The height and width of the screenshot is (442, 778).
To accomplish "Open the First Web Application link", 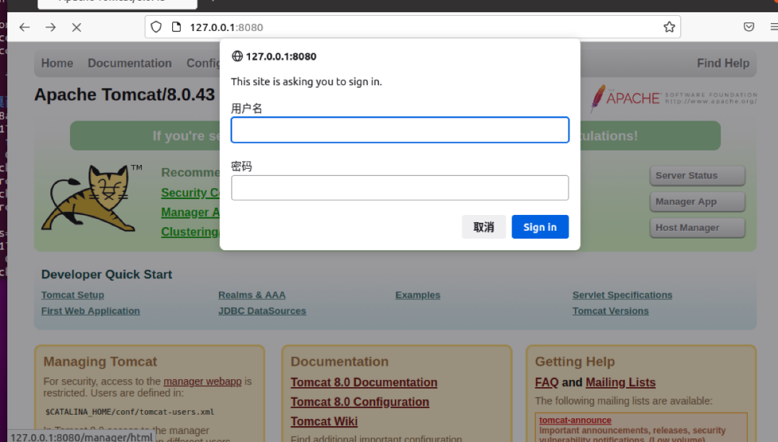I will (x=90, y=311).
